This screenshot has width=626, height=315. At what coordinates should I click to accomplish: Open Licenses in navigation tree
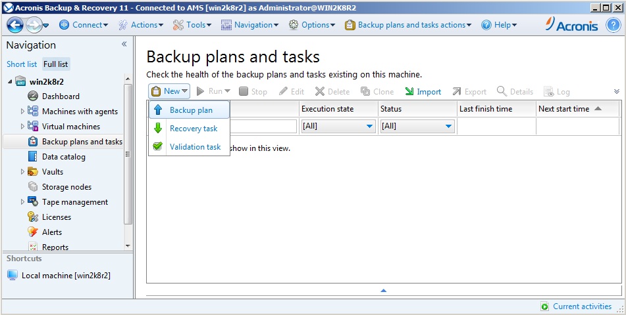pos(57,217)
